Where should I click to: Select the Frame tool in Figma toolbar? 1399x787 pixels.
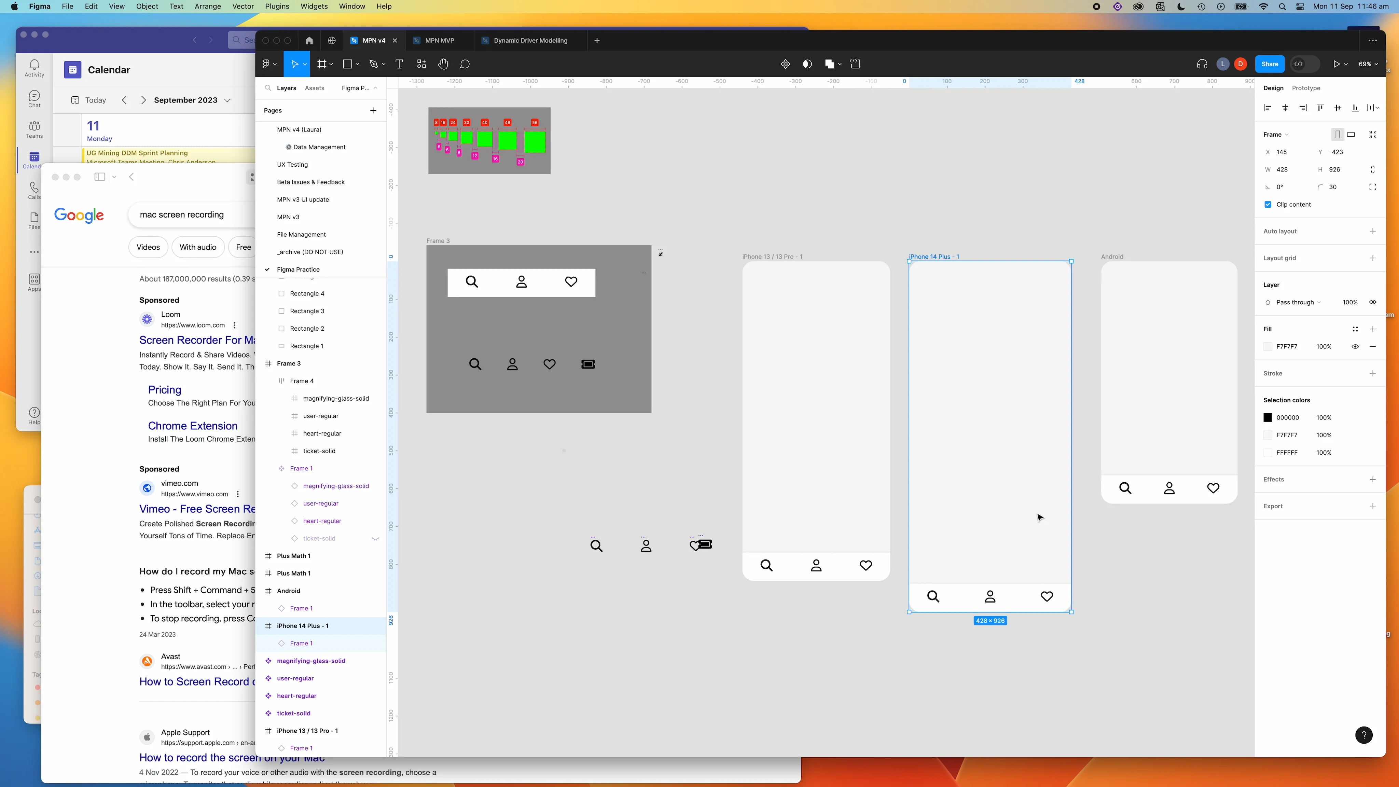pos(321,64)
